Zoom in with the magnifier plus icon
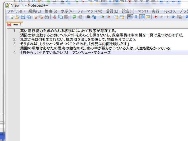This screenshot has width=188, height=141. [102, 17]
